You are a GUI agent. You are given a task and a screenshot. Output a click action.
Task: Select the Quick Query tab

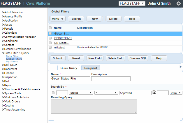pos(68,68)
